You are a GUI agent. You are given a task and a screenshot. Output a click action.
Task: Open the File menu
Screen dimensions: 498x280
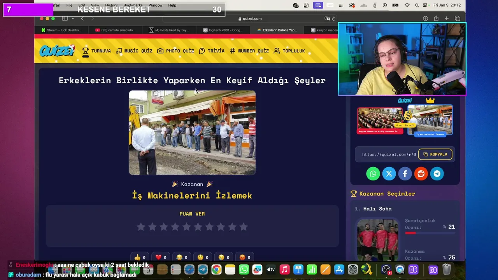coord(69,5)
